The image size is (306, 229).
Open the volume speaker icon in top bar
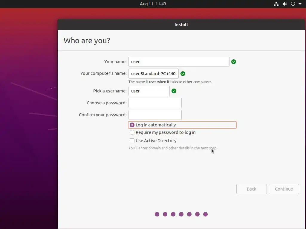click(285, 4)
